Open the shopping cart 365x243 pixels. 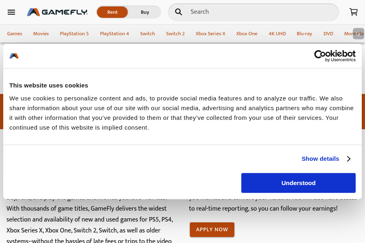point(353,12)
